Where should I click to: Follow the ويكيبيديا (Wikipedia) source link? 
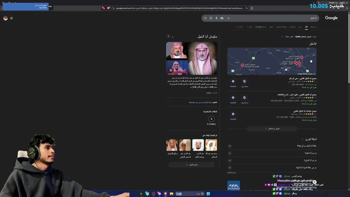(209, 93)
